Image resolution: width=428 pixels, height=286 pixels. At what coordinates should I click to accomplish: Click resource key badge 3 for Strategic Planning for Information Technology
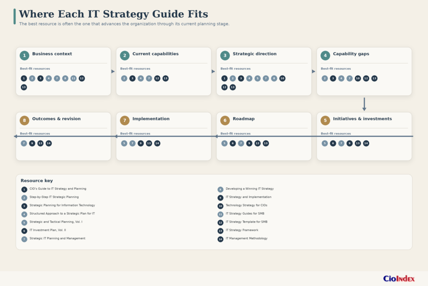click(24, 206)
